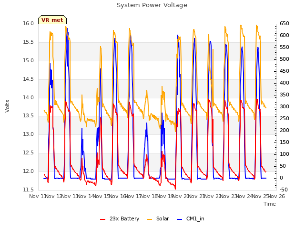Click the 13.0 left axis tick label

pos(28,134)
